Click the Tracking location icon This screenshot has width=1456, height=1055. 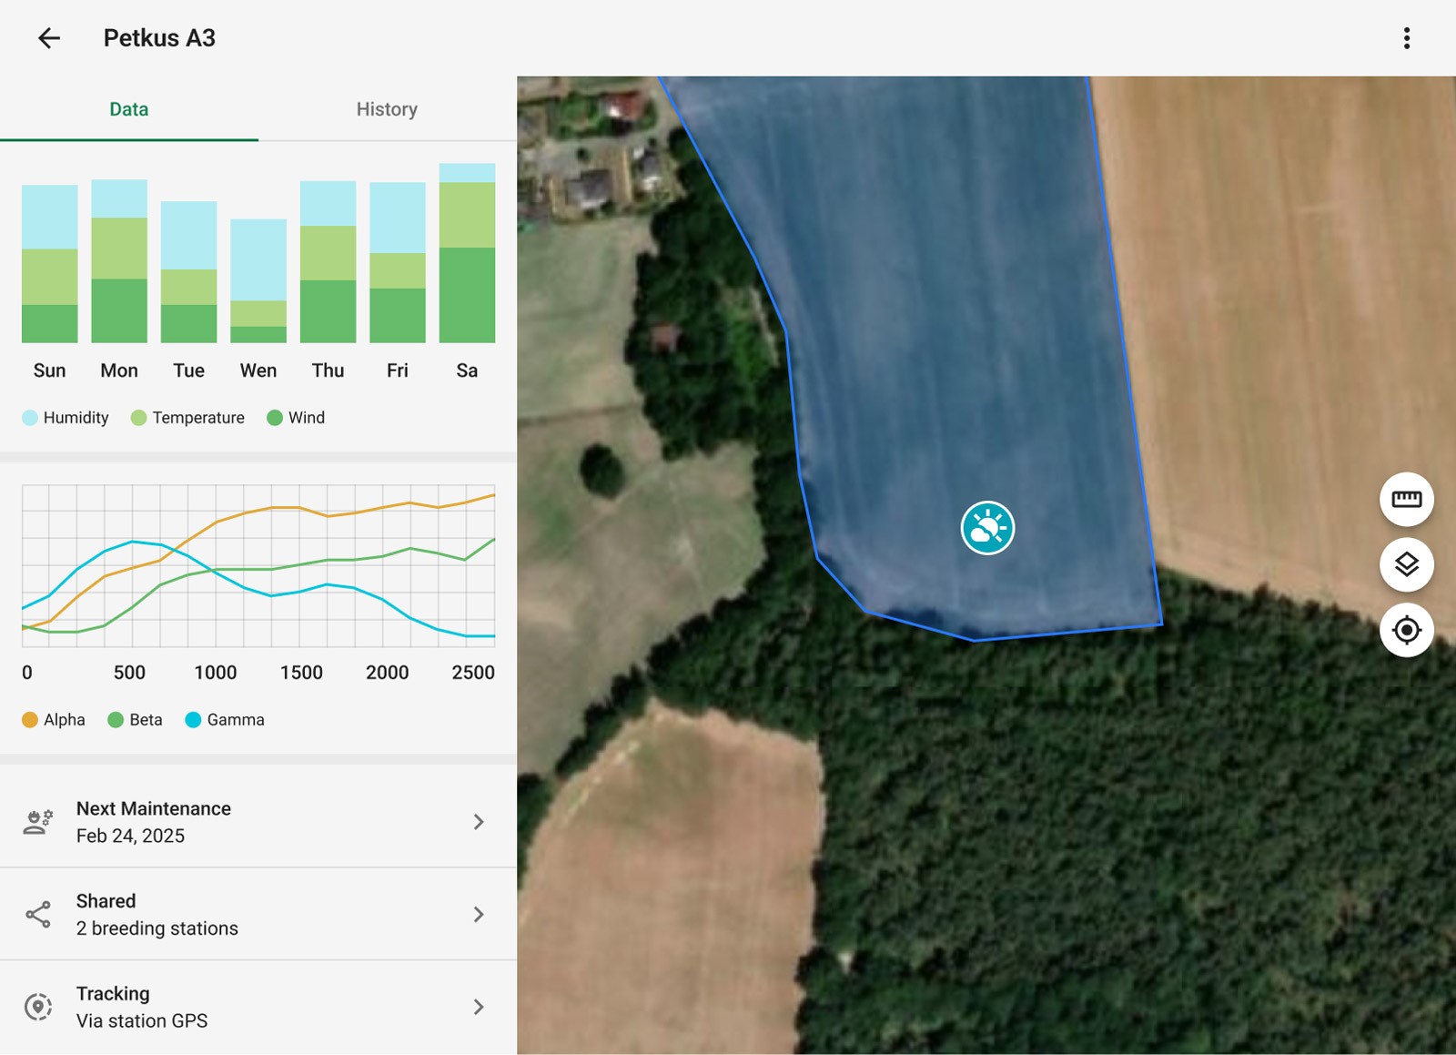pyautogui.click(x=38, y=1007)
